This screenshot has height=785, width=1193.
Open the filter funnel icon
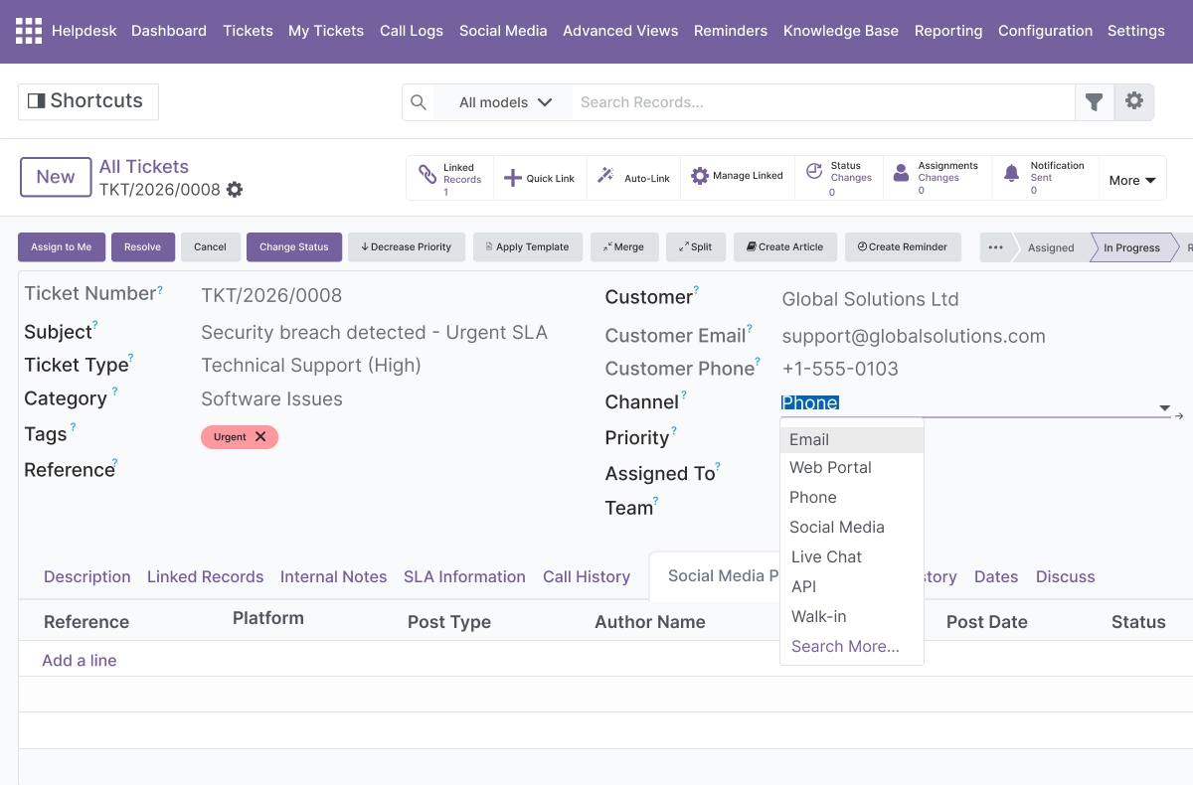[1095, 102]
